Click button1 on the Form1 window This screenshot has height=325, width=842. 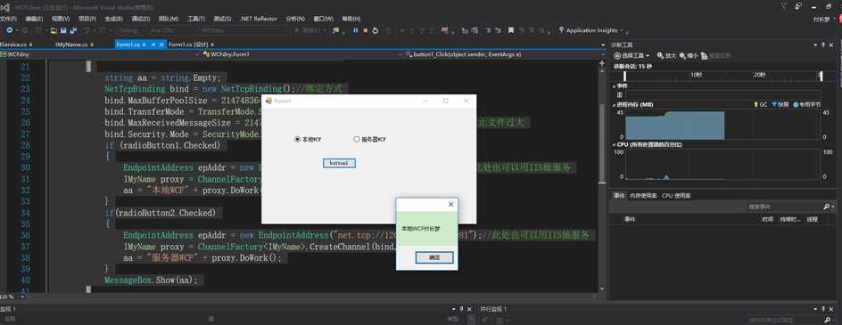(x=339, y=162)
